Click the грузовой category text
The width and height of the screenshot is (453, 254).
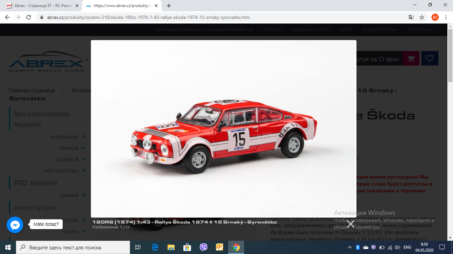pyautogui.click(x=67, y=159)
